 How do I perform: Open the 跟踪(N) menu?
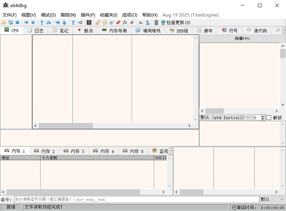tap(68, 15)
